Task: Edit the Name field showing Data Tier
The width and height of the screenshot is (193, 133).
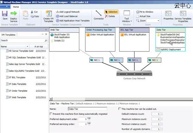Action: (87, 109)
